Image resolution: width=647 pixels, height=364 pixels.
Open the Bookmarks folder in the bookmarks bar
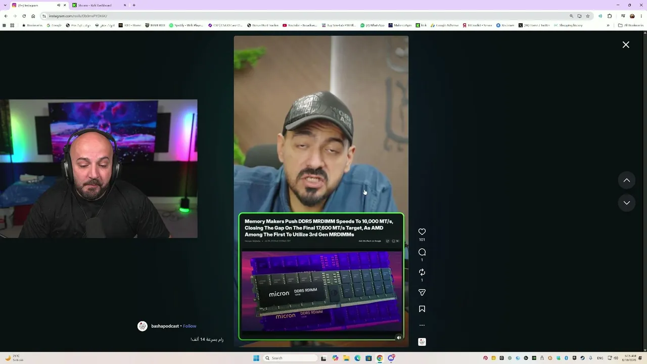click(x=32, y=25)
